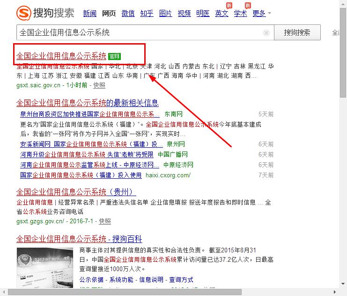Open the 明医 search tab
This screenshot has width=347, height=296.
(203, 13)
